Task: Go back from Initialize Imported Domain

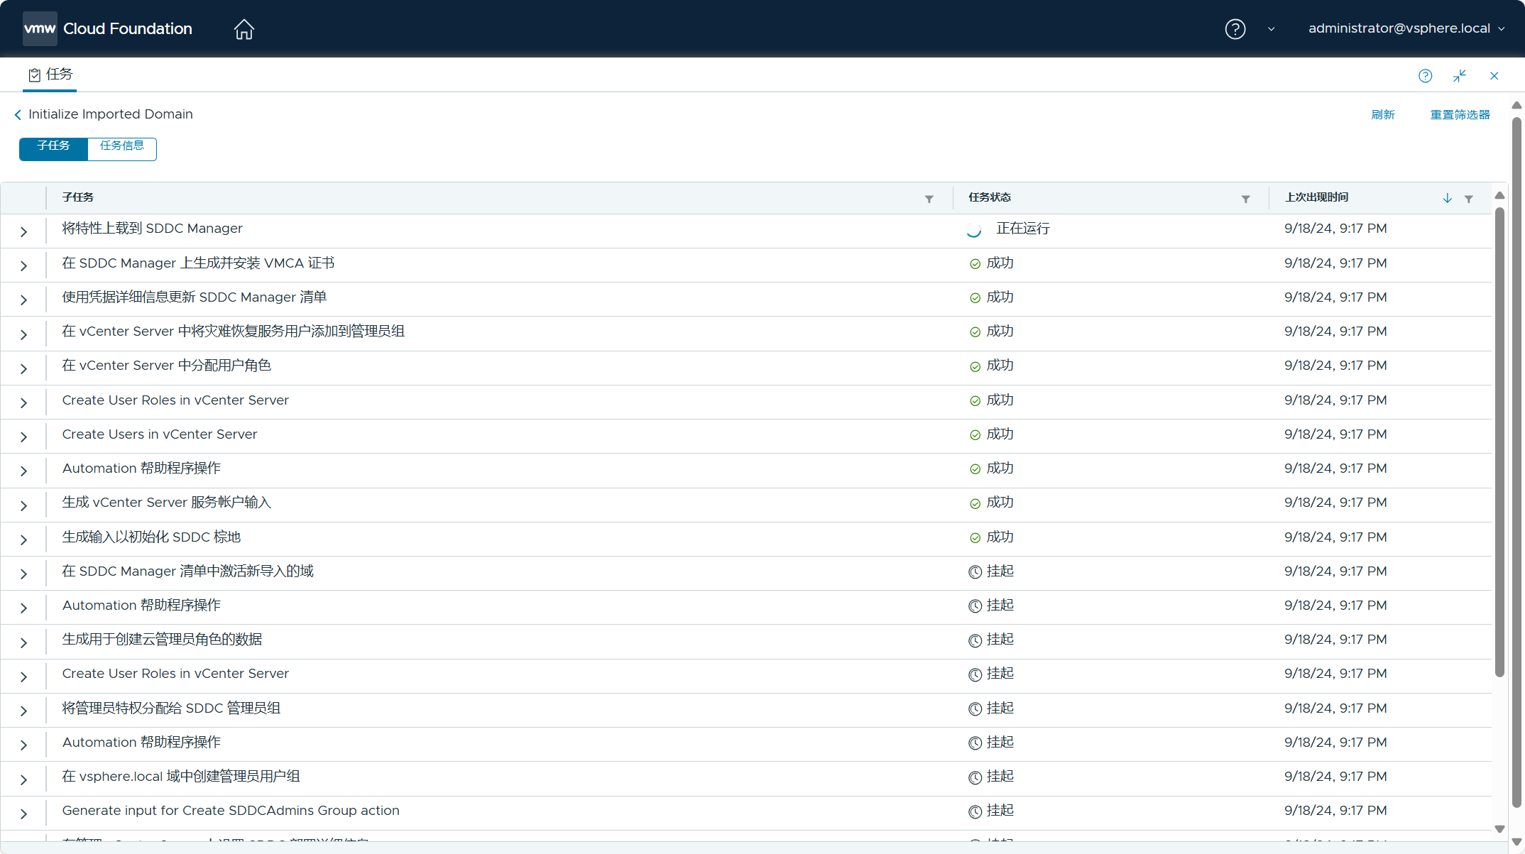Action: [x=18, y=115]
